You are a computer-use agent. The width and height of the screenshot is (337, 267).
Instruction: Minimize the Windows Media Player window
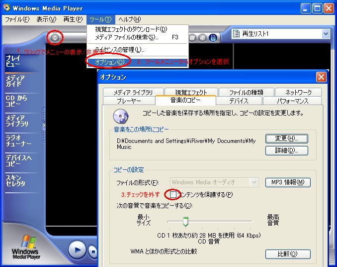pyautogui.click(x=305, y=8)
